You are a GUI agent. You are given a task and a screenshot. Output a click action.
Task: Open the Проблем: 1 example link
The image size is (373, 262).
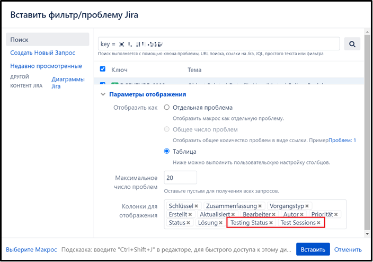[342, 141]
